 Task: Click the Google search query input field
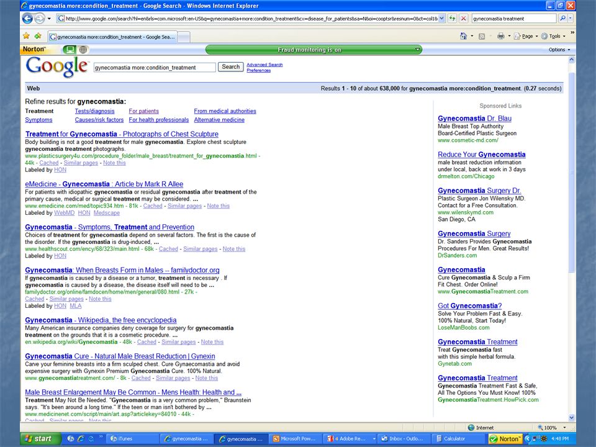click(x=155, y=67)
